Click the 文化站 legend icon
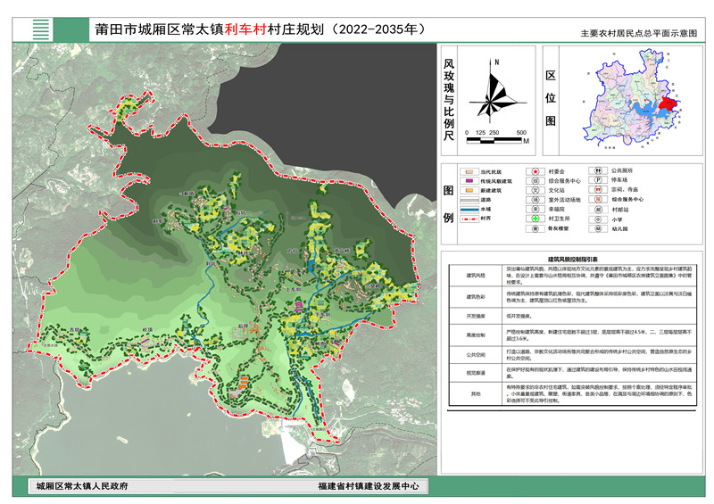The width and height of the screenshot is (714, 504). tap(535, 190)
